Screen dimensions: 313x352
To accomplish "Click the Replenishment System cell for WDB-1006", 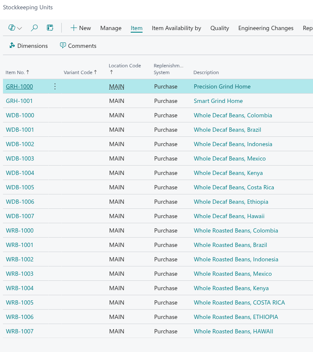I will coord(166,202).
